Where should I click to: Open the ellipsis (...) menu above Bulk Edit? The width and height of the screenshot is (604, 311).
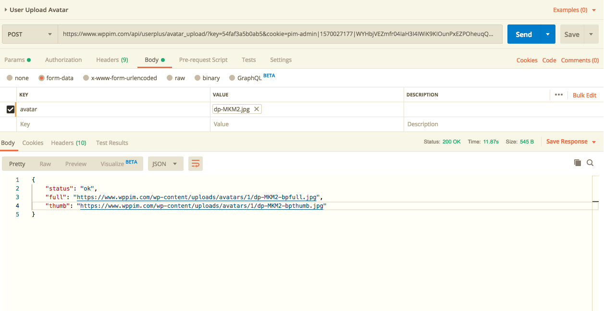(x=559, y=95)
